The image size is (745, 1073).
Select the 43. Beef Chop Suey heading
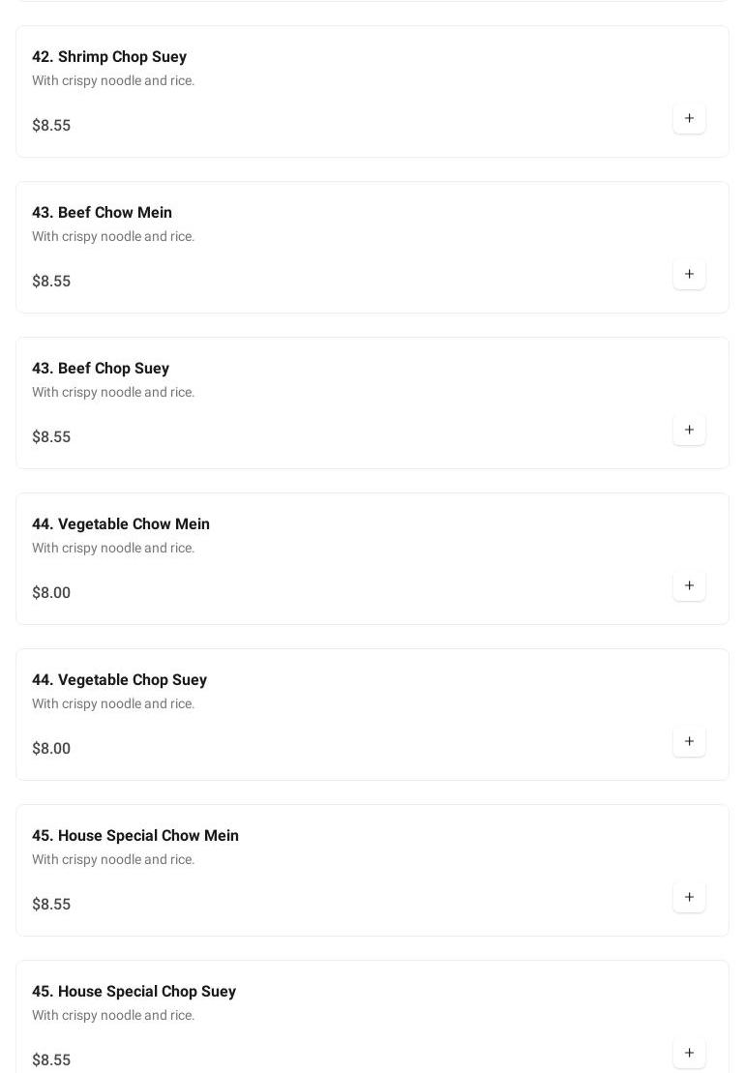pyautogui.click(x=101, y=369)
